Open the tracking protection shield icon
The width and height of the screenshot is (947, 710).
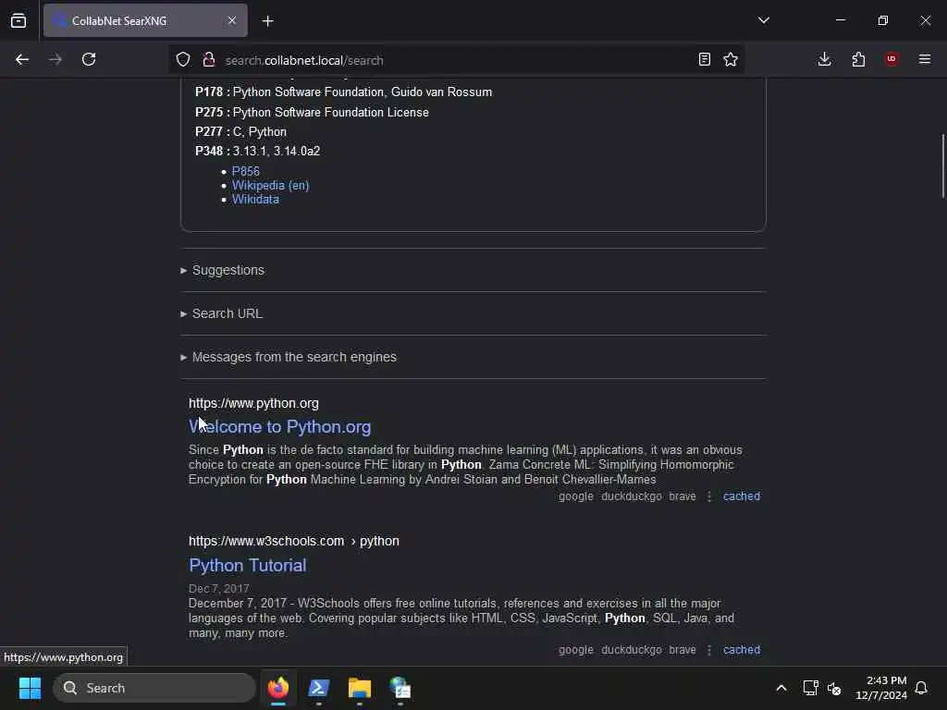(x=183, y=60)
